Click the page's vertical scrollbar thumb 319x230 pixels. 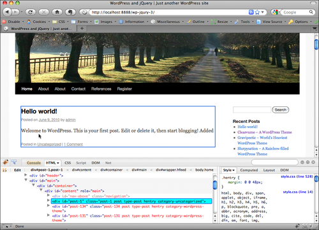[x=316, y=44]
